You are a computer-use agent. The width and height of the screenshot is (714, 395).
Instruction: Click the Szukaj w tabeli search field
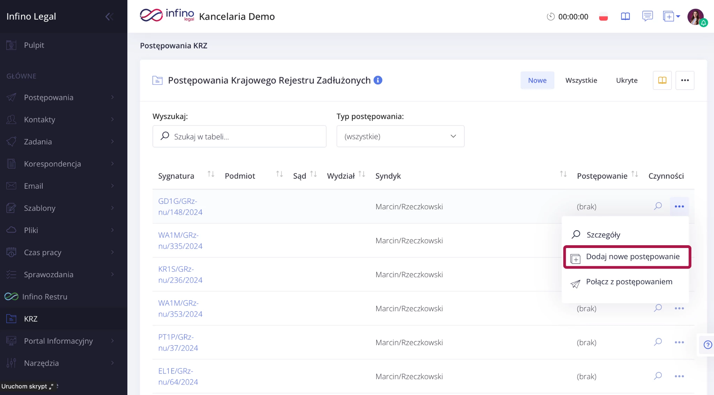coord(239,136)
